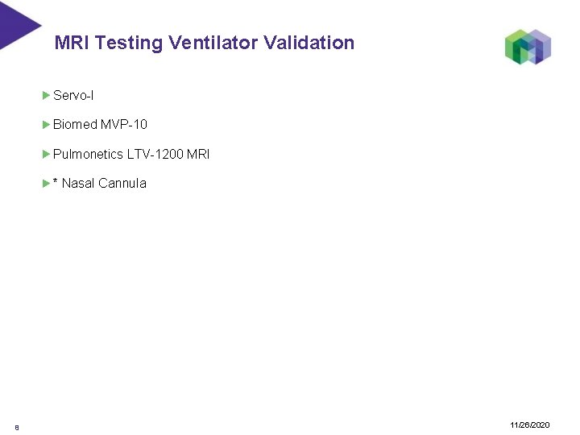Click the asterisk before Nasal Cannula
Screen dimensions: 580x435
tap(56, 183)
